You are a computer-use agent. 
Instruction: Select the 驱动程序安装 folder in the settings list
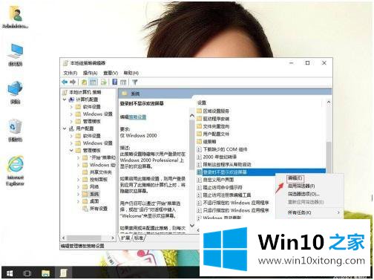(213, 119)
